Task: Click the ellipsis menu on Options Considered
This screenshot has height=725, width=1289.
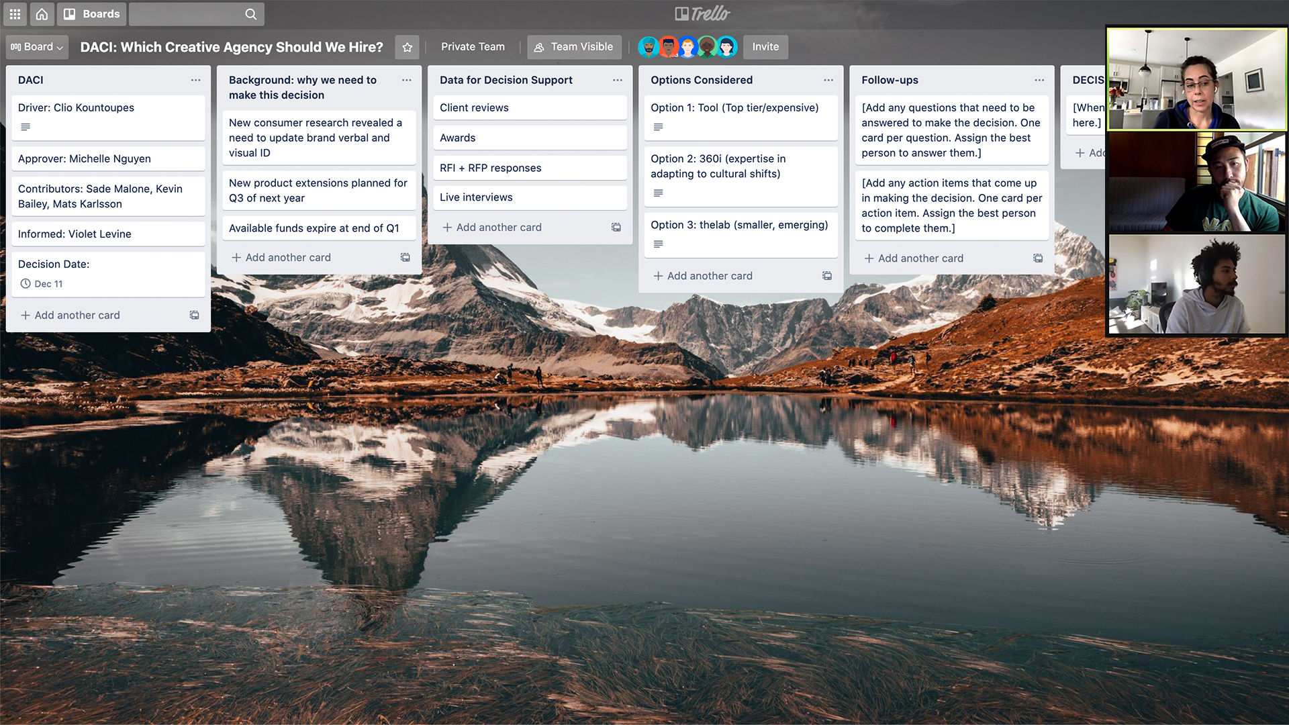Action: tap(826, 80)
